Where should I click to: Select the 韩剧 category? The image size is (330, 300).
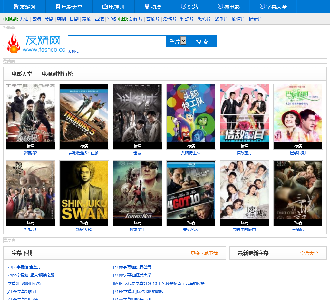point(62,19)
